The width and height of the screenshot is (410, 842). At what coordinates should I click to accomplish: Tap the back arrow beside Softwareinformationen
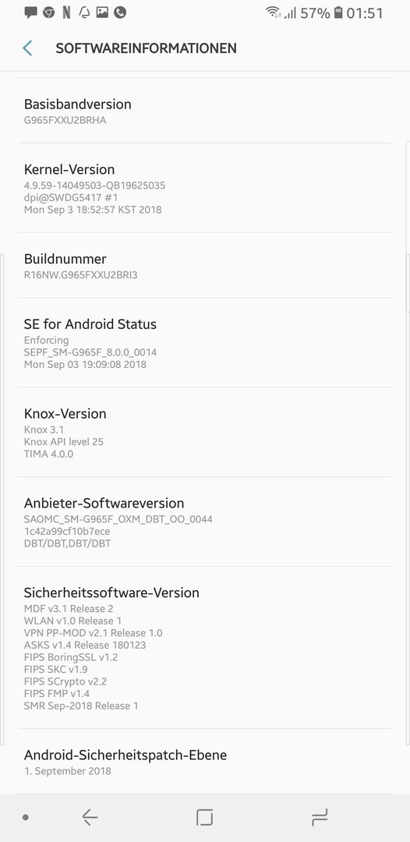[x=27, y=48]
